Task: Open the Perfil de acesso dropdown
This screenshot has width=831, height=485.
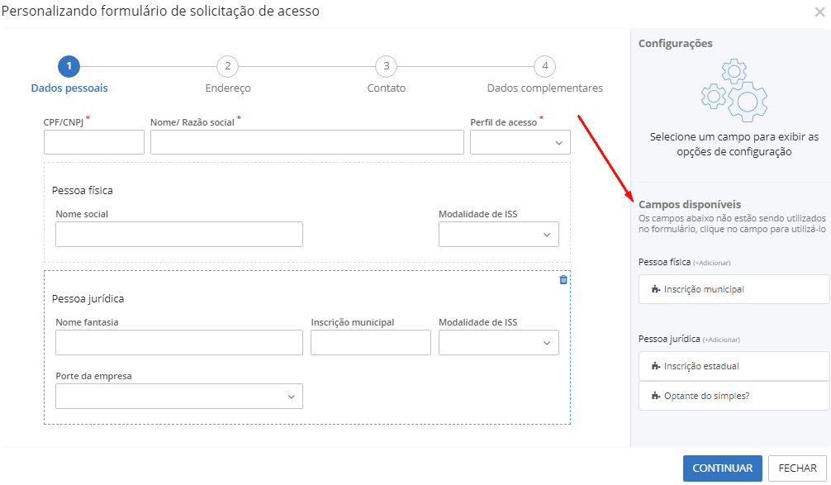Action: (x=520, y=142)
